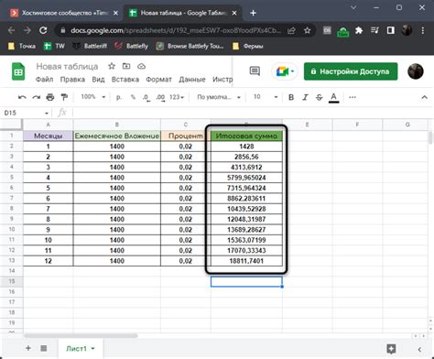Toggle strikethrough formatting
This screenshot has width=434, height=359.
click(320, 97)
